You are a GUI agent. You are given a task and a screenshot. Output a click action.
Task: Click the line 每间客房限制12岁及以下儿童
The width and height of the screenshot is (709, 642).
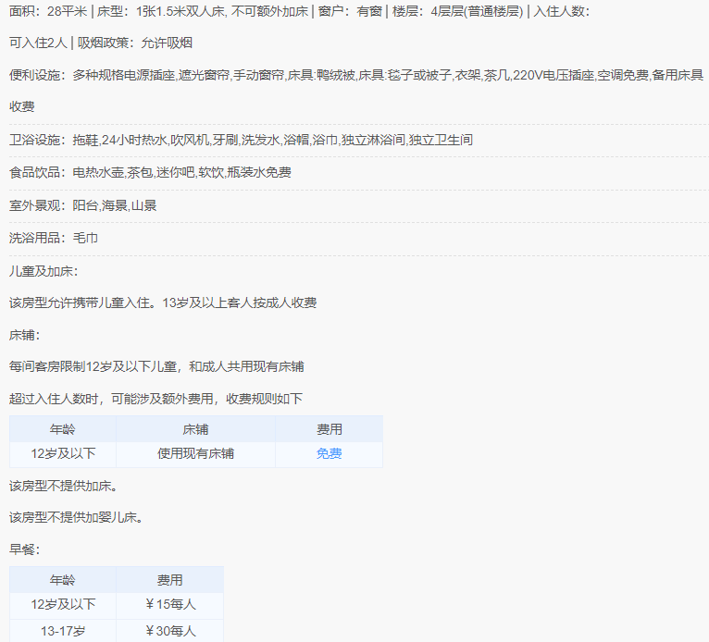93,366
